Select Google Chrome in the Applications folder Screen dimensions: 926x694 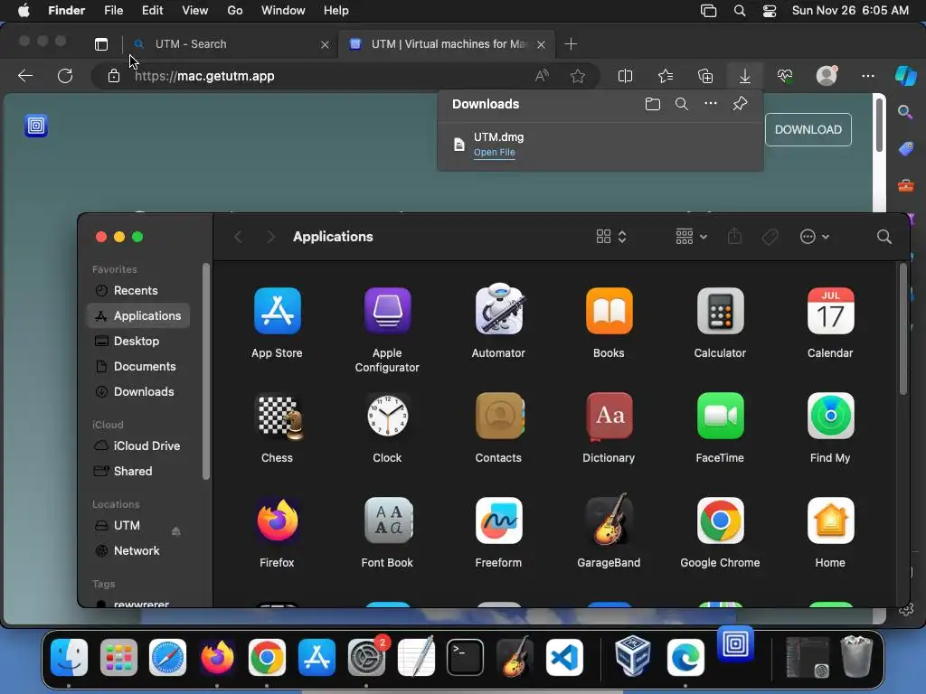(x=720, y=520)
